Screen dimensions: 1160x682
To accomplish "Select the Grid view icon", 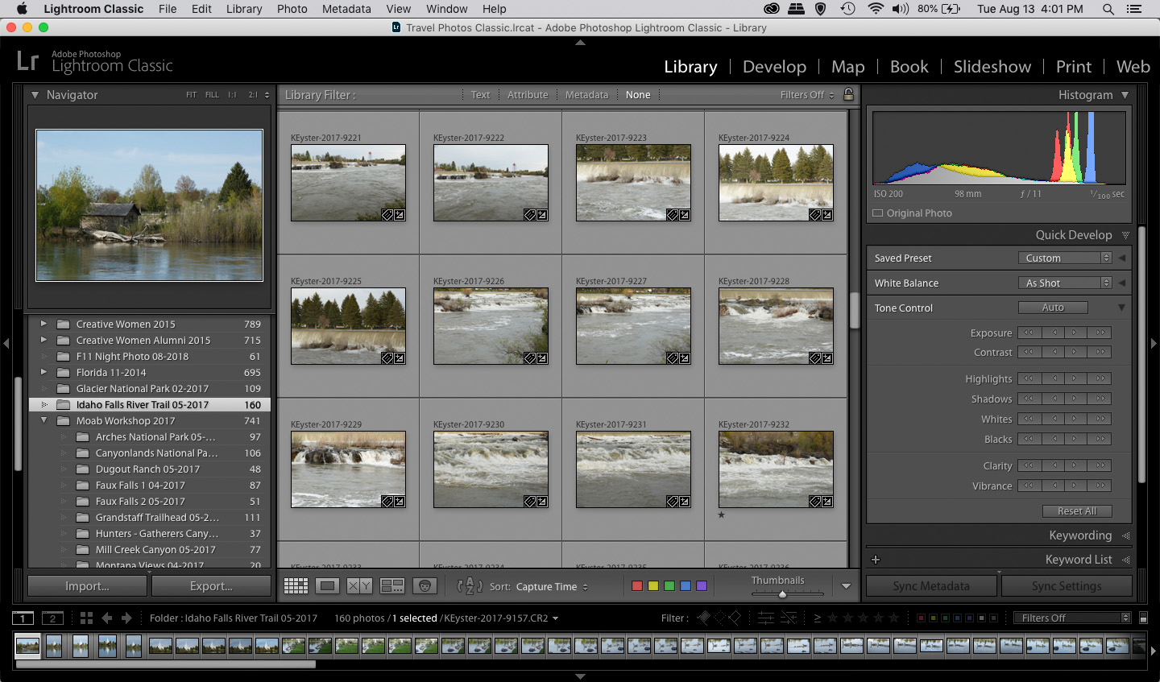I will (x=296, y=585).
